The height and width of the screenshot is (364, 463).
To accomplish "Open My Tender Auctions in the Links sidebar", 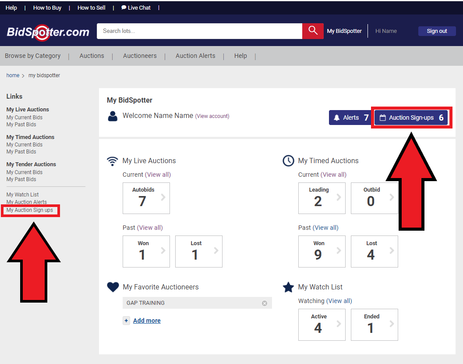I will (31, 164).
